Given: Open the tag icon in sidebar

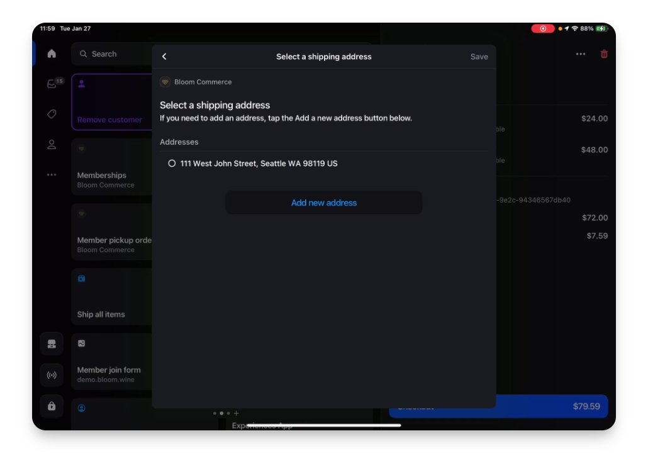Looking at the screenshot, I should point(52,114).
